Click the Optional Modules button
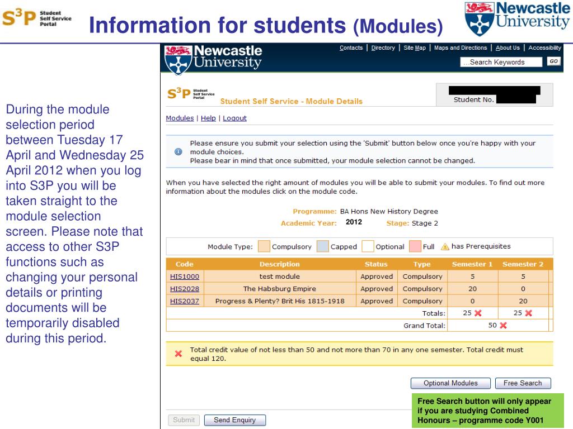The image size is (573, 429). click(x=450, y=383)
